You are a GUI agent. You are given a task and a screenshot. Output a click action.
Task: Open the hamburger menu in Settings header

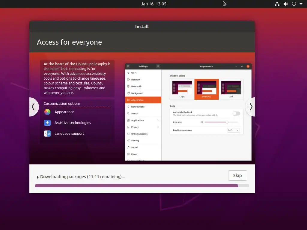(x=158, y=66)
